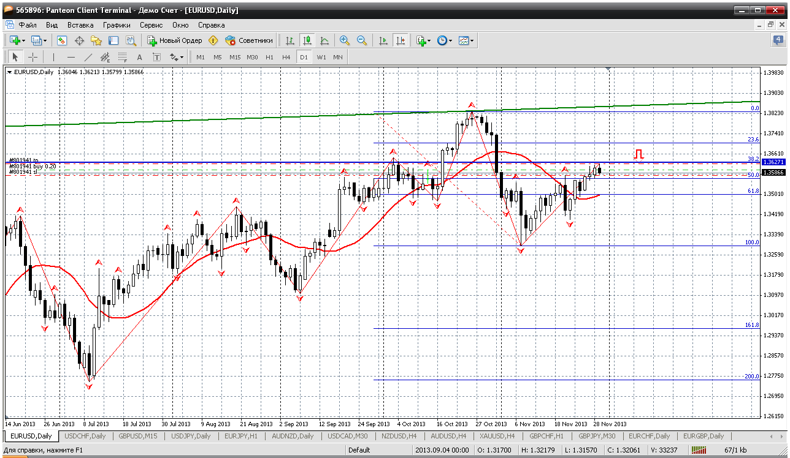Switch to the GBPJPY,M30 chart tab
This screenshot has height=458, width=790.
[597, 436]
